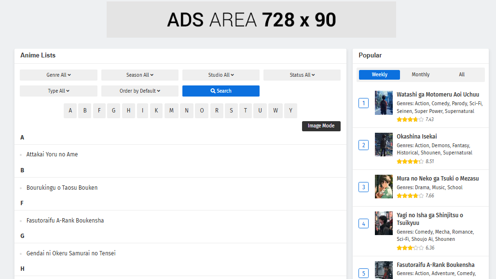
Task: Open Attakai Yoru no Ame link
Action: [x=52, y=154]
